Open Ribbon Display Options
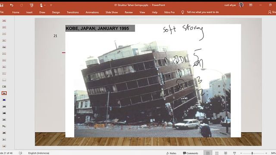Viewport: 276px width, 155px height. click(251, 5)
